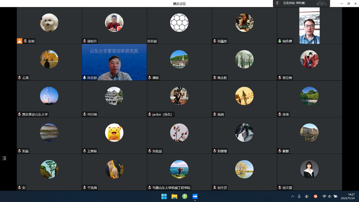The image size is (359, 202).
Task: Click the orange host badge icon
Action: pos(20,41)
